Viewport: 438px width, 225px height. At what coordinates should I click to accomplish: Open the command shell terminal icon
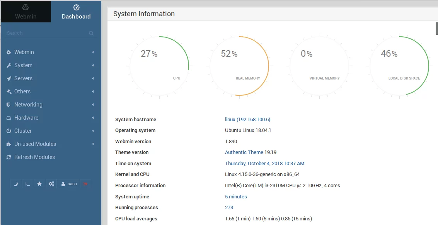coord(27,184)
